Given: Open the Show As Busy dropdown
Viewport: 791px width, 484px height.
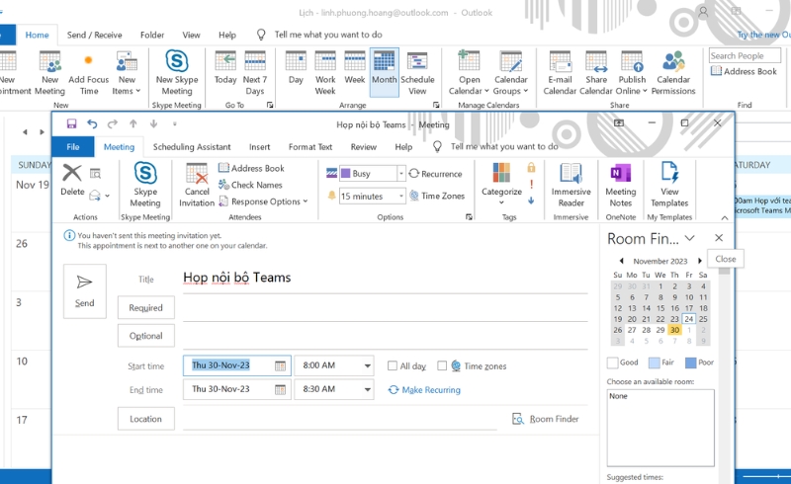Looking at the screenshot, I should (401, 174).
